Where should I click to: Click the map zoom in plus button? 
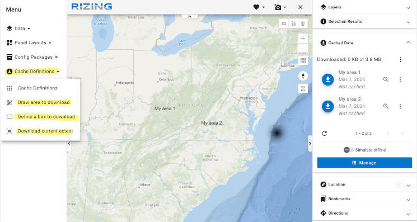coord(303,38)
